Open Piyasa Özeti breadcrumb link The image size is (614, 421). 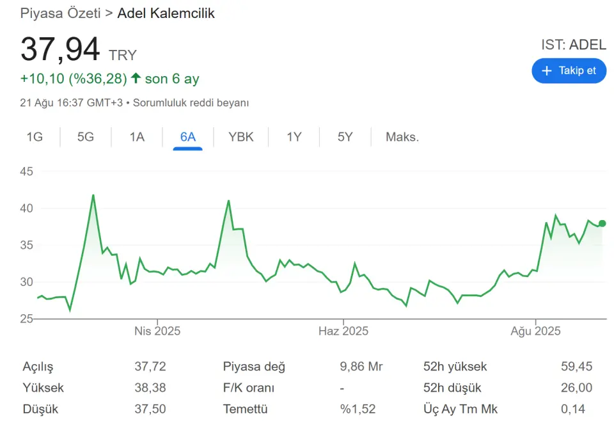coord(60,13)
